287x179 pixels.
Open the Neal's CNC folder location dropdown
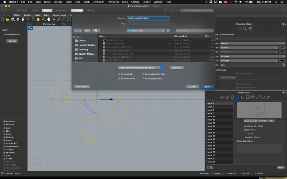(146, 31)
